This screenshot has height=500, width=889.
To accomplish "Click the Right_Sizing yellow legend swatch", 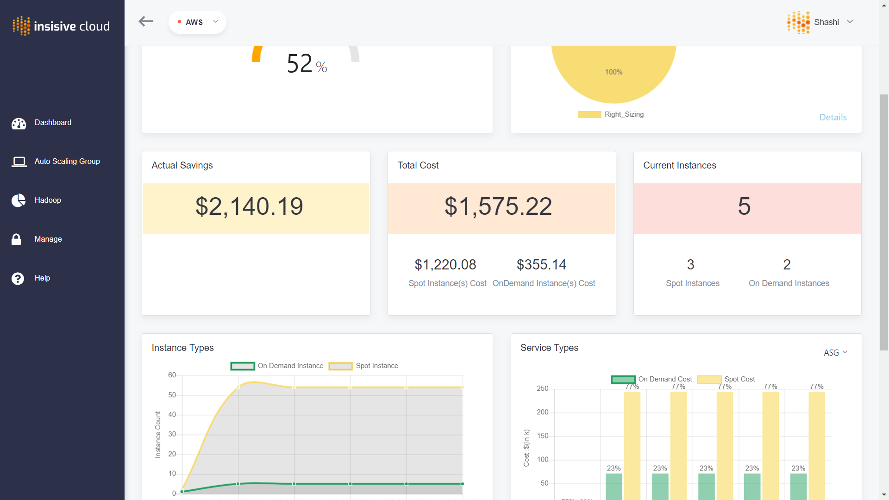I will 589,114.
